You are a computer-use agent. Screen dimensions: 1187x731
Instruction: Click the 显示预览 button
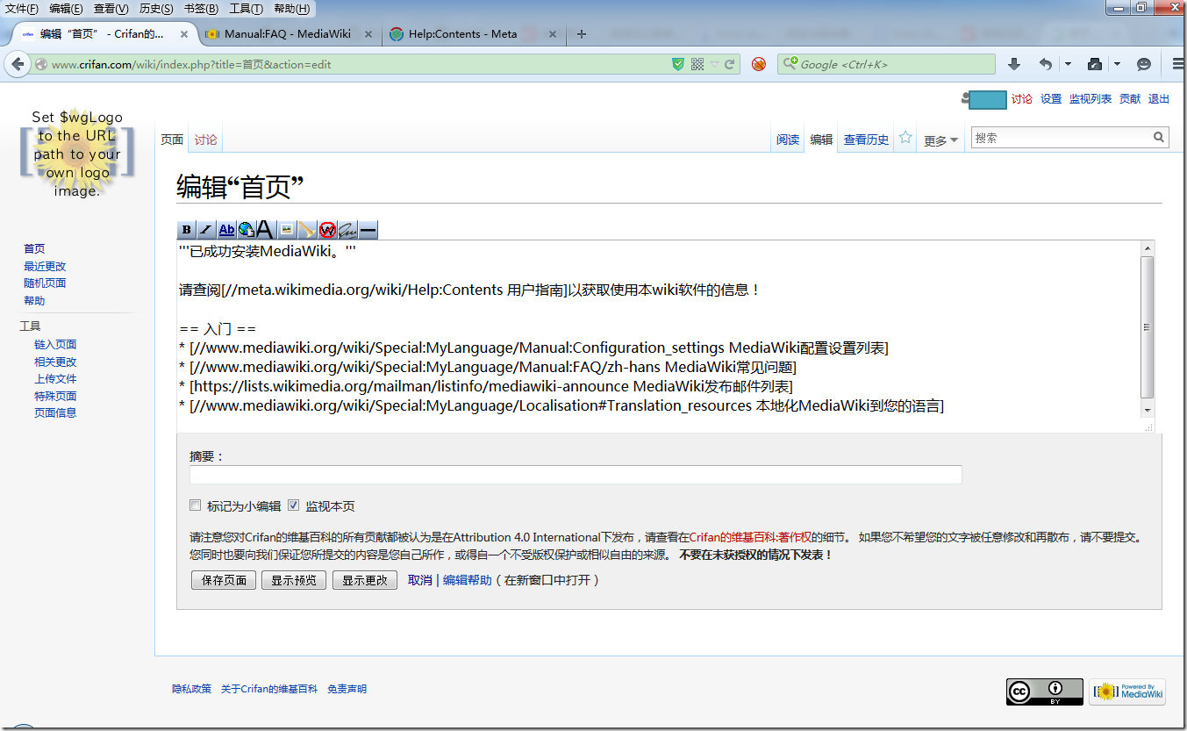pos(294,580)
